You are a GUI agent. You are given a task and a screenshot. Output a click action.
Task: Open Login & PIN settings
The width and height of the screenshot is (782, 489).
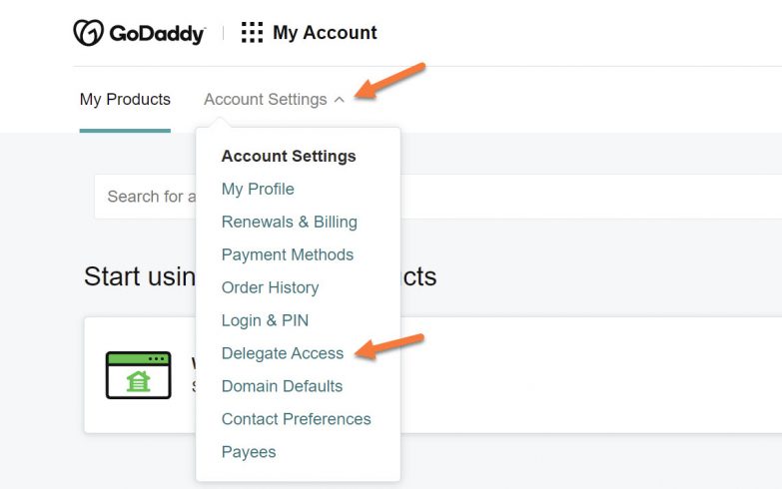[265, 320]
